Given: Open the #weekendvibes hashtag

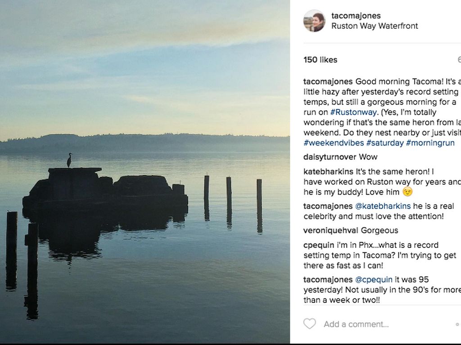Looking at the screenshot, I should (x=333, y=143).
